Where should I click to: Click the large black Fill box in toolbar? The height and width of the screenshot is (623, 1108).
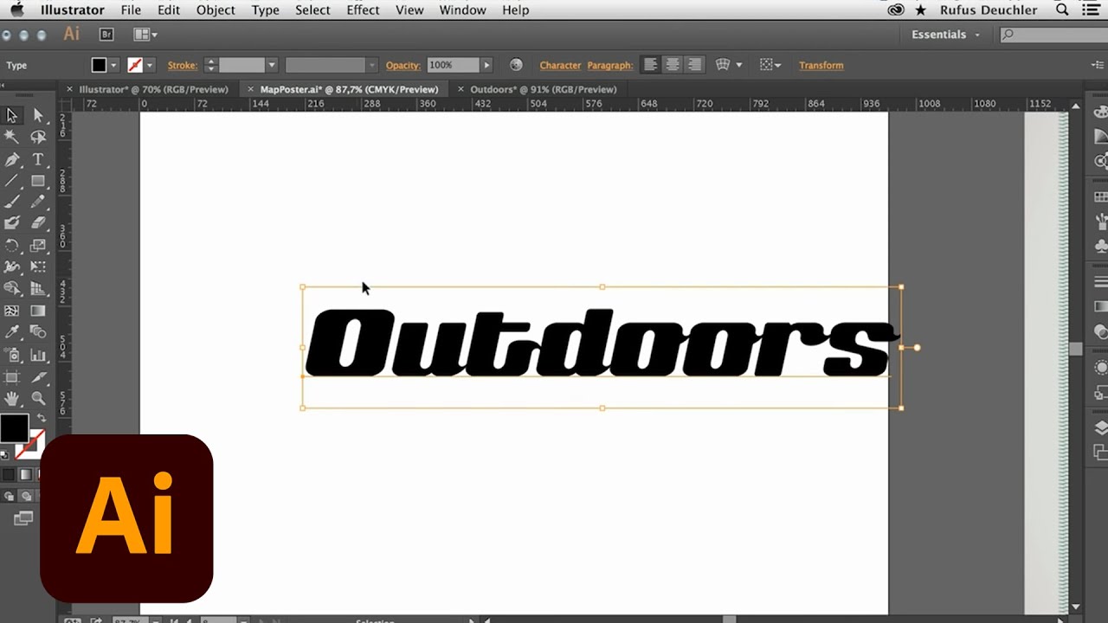click(14, 428)
